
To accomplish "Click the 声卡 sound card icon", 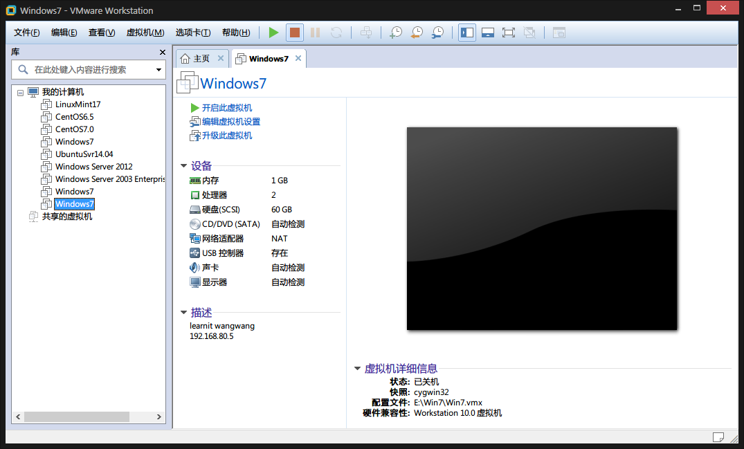I will tap(195, 268).
